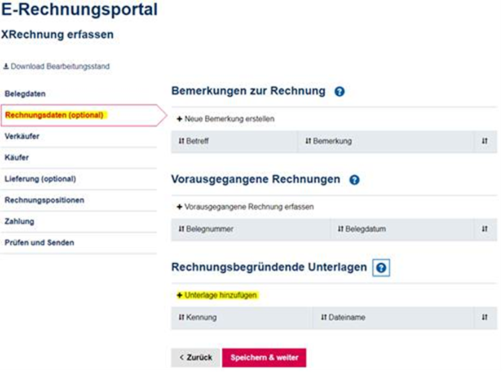Sort by last column in Bemerkungen table
The width and height of the screenshot is (503, 372).
point(485,141)
